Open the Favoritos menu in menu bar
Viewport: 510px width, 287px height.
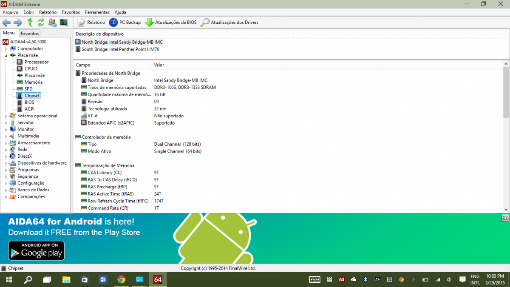[x=71, y=12]
